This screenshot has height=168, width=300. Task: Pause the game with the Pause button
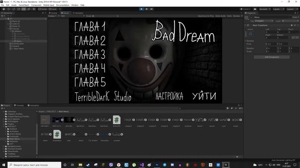click(147, 9)
